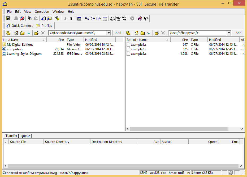
Task: Open a New Terminal Window from the toolbar
Action: pyautogui.click(x=44, y=18)
